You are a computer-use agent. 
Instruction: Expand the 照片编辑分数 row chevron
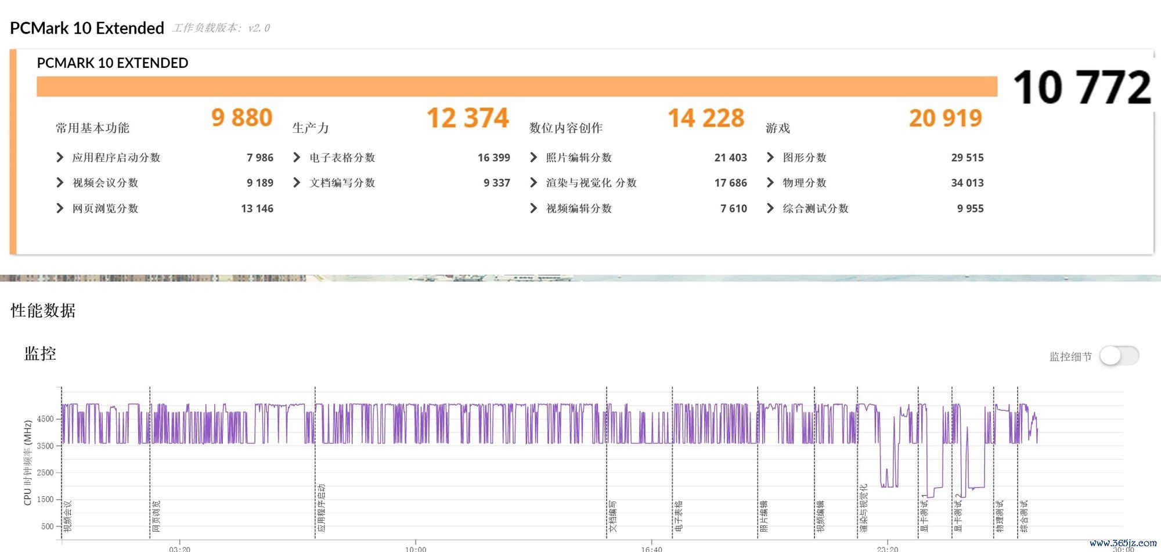[533, 157]
